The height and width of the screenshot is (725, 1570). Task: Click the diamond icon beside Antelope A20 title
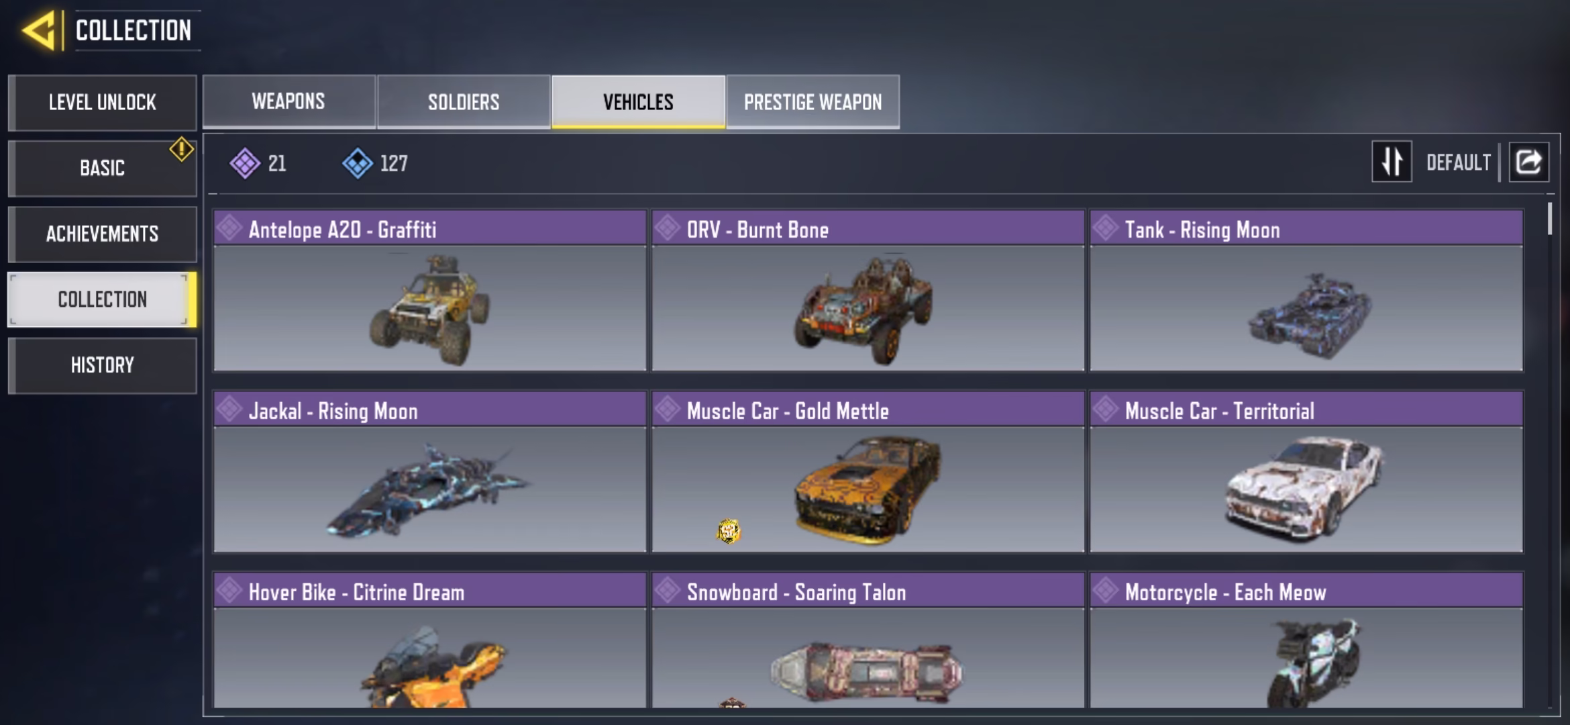229,228
